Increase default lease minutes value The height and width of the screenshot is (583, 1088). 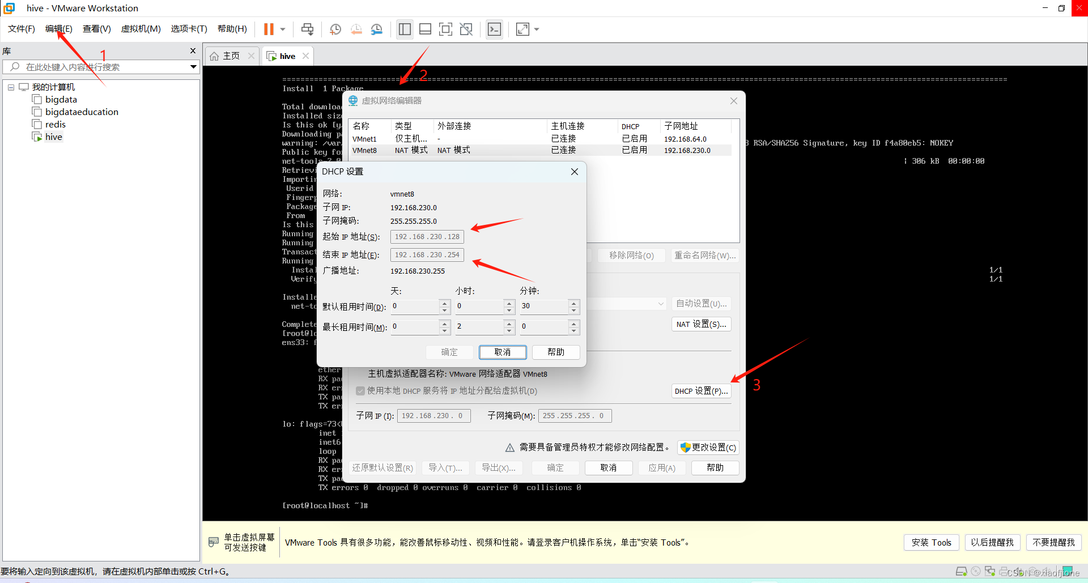point(574,303)
